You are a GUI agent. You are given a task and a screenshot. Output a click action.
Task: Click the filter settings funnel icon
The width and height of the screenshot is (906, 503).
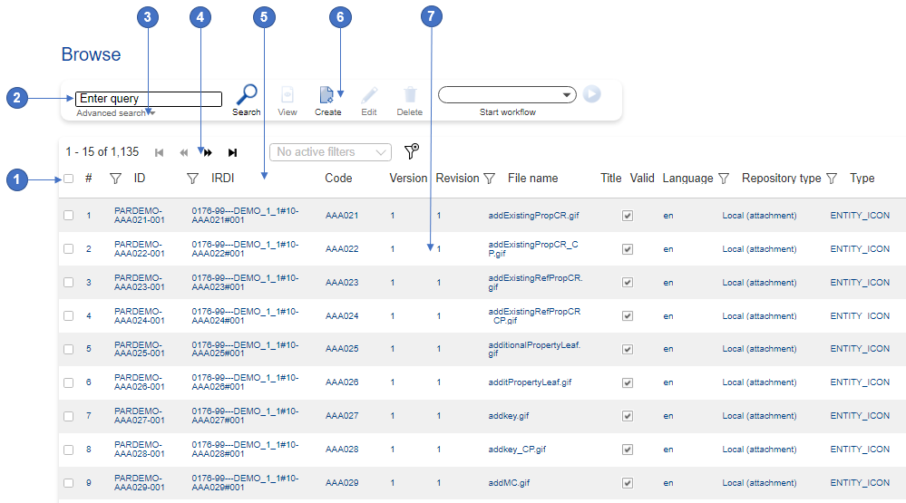[x=412, y=151]
